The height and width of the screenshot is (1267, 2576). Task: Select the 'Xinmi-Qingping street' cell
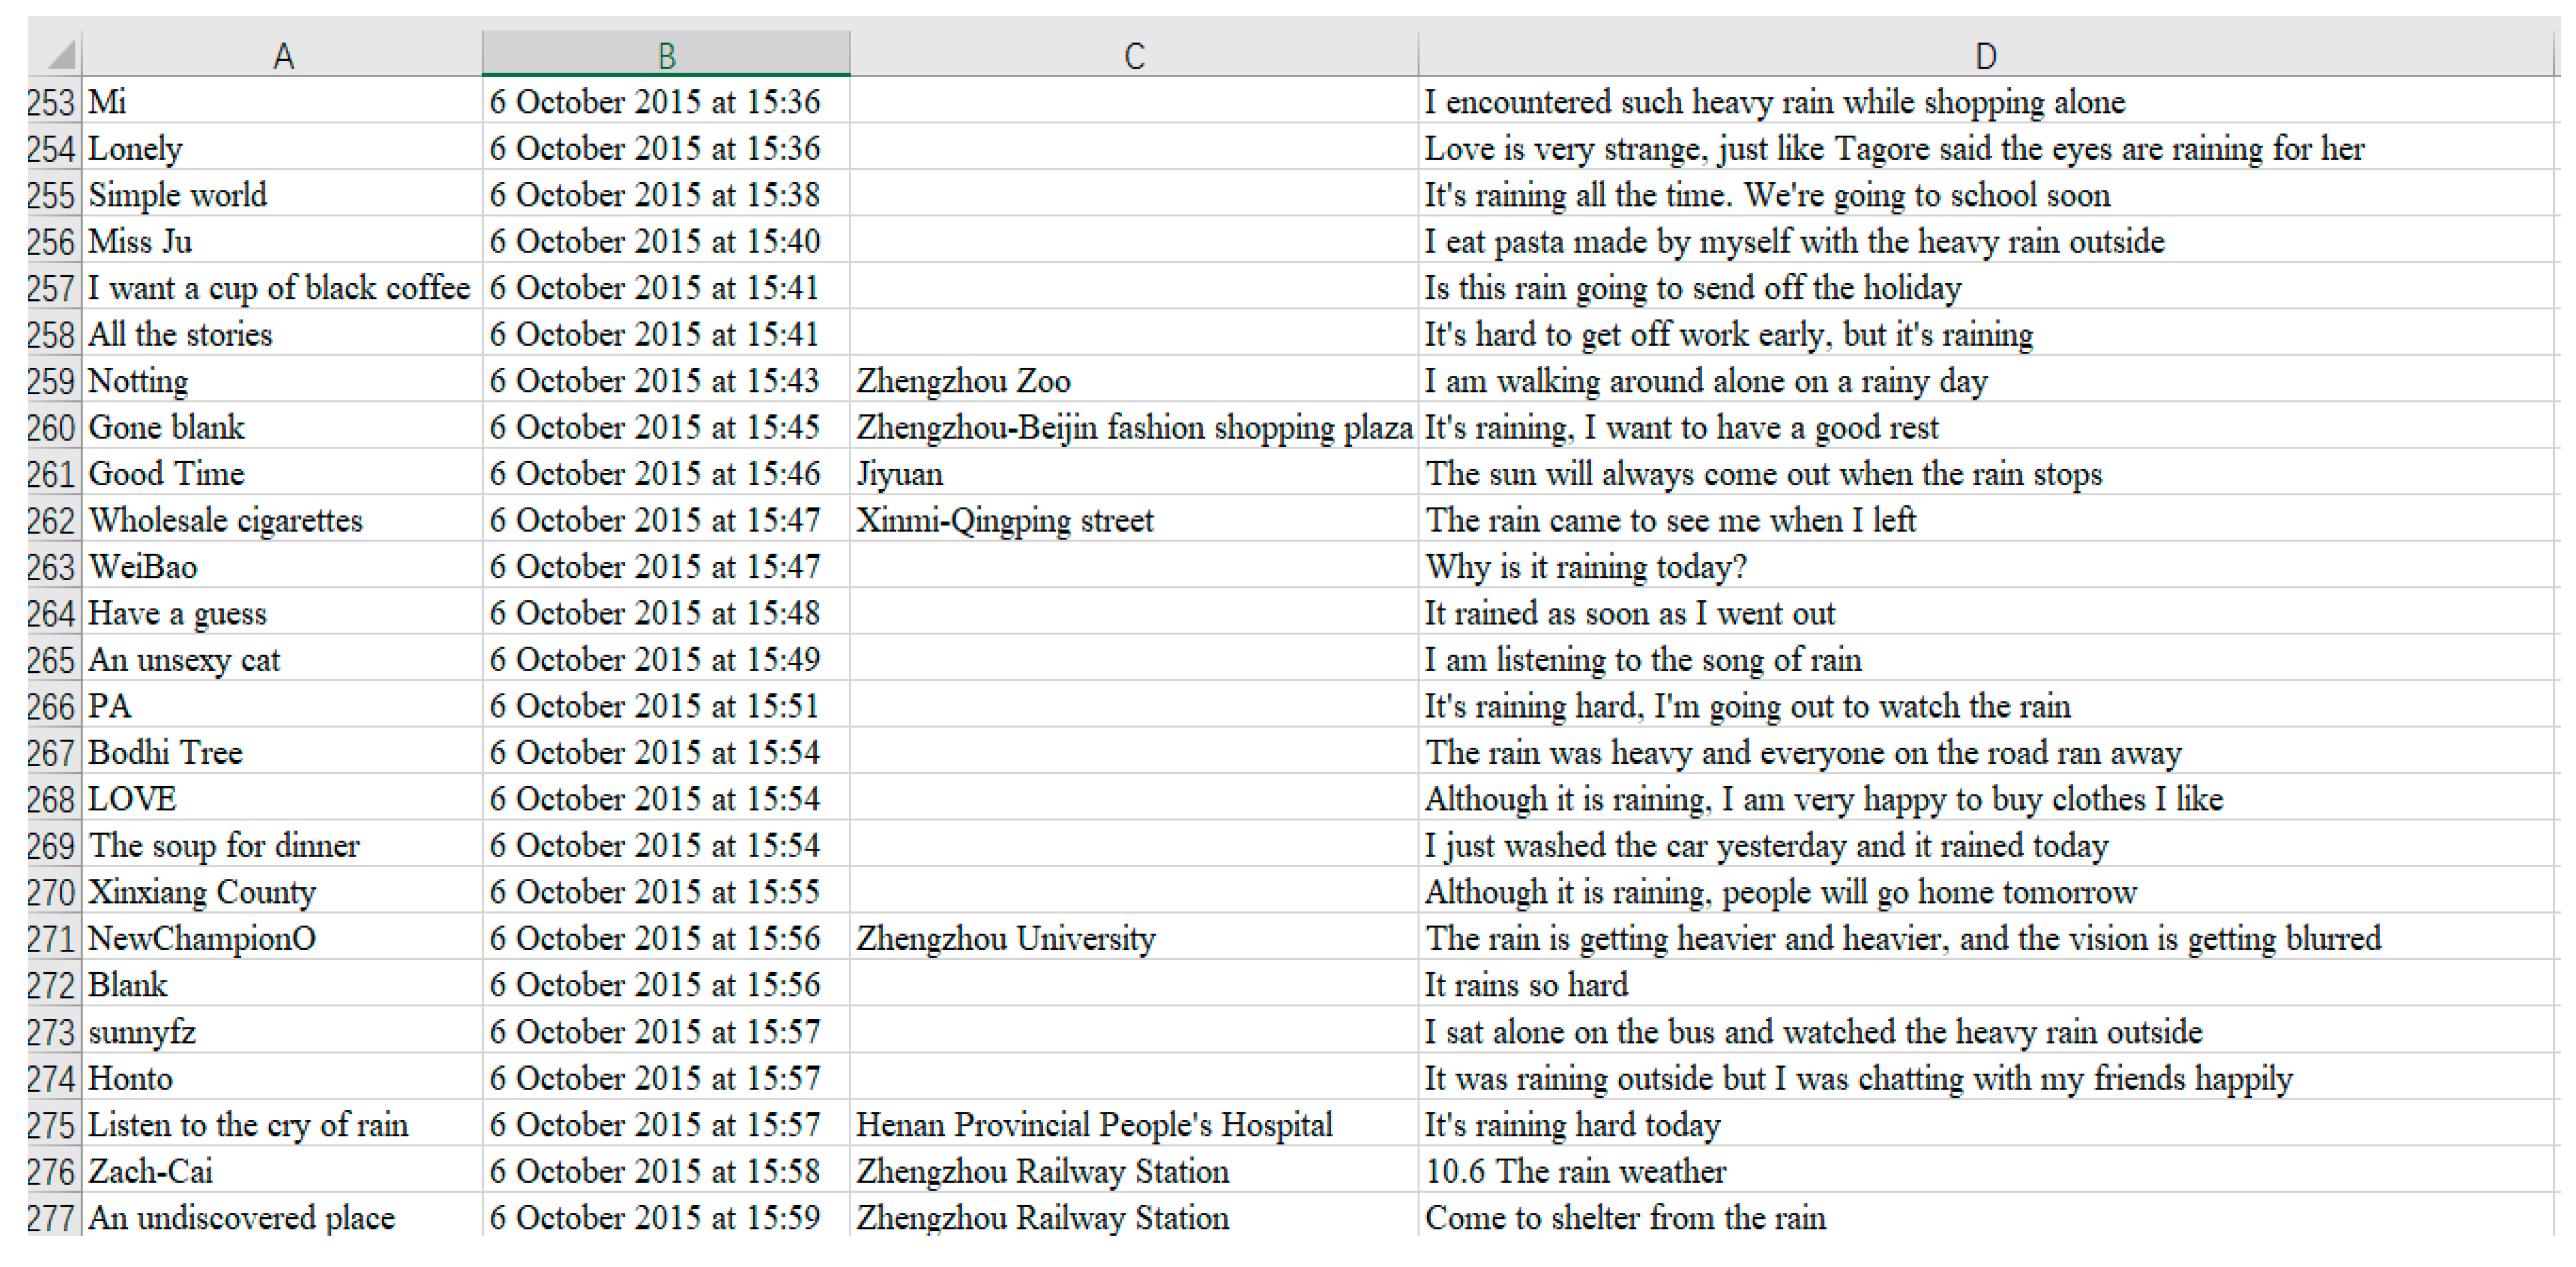coord(1004,520)
